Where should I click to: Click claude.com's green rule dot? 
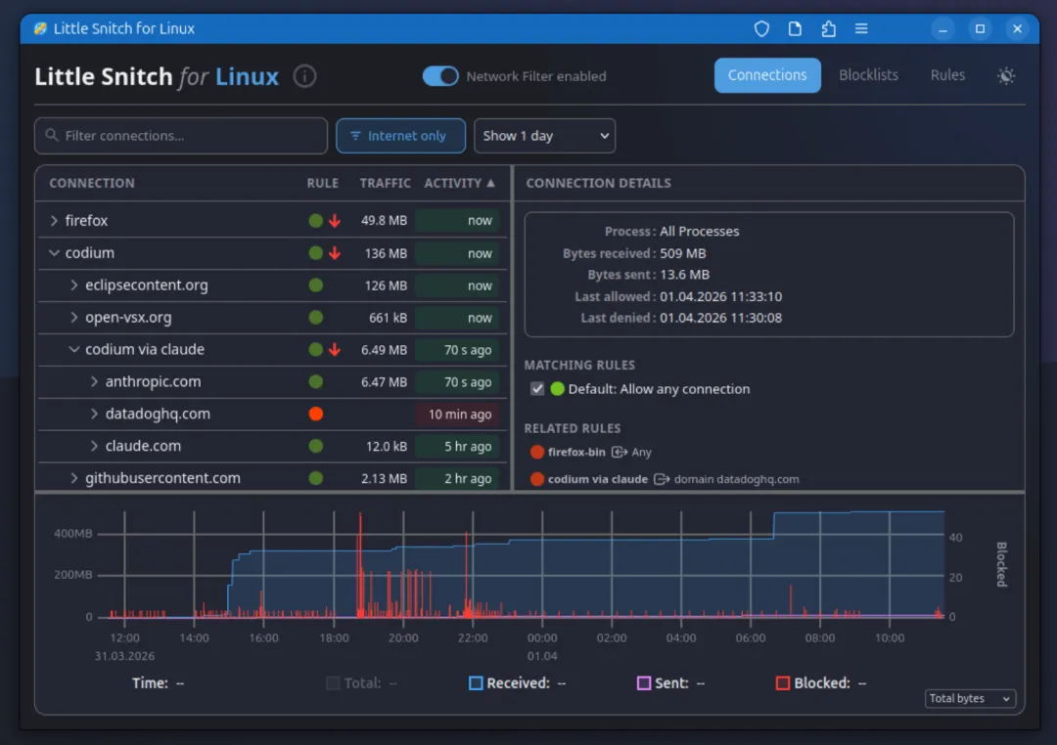315,446
